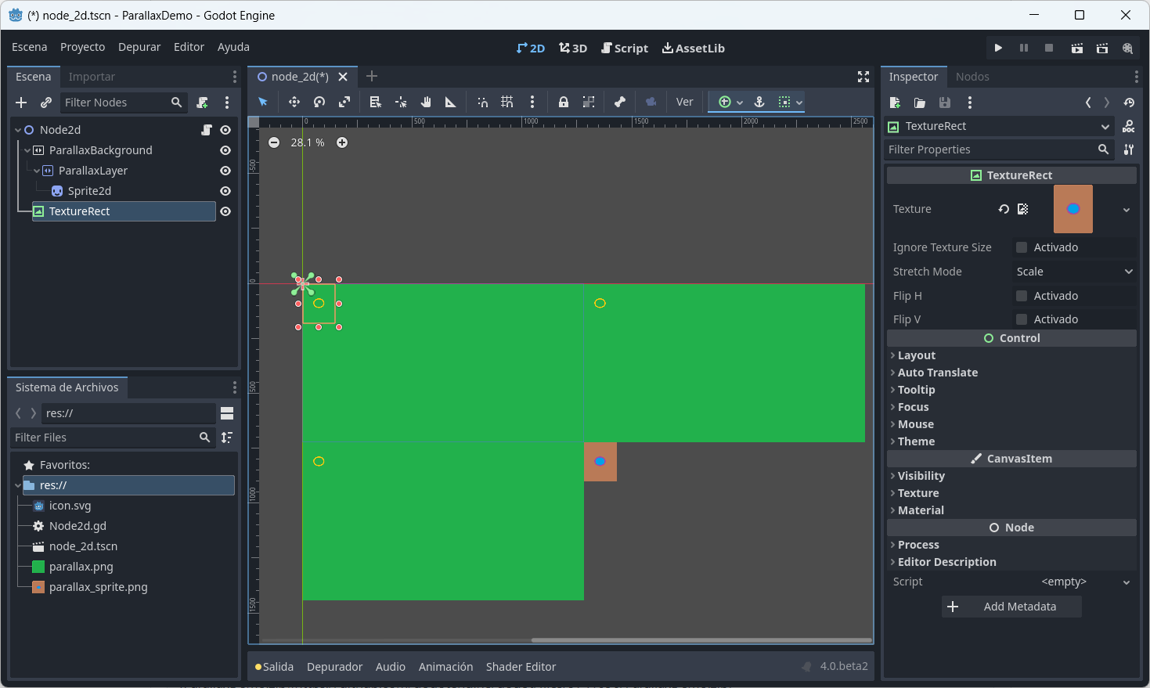
Task: Activate the Ruler tool
Action: pos(450,102)
